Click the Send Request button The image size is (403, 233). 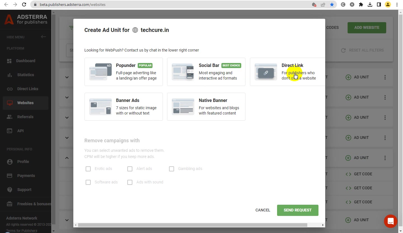point(298,210)
